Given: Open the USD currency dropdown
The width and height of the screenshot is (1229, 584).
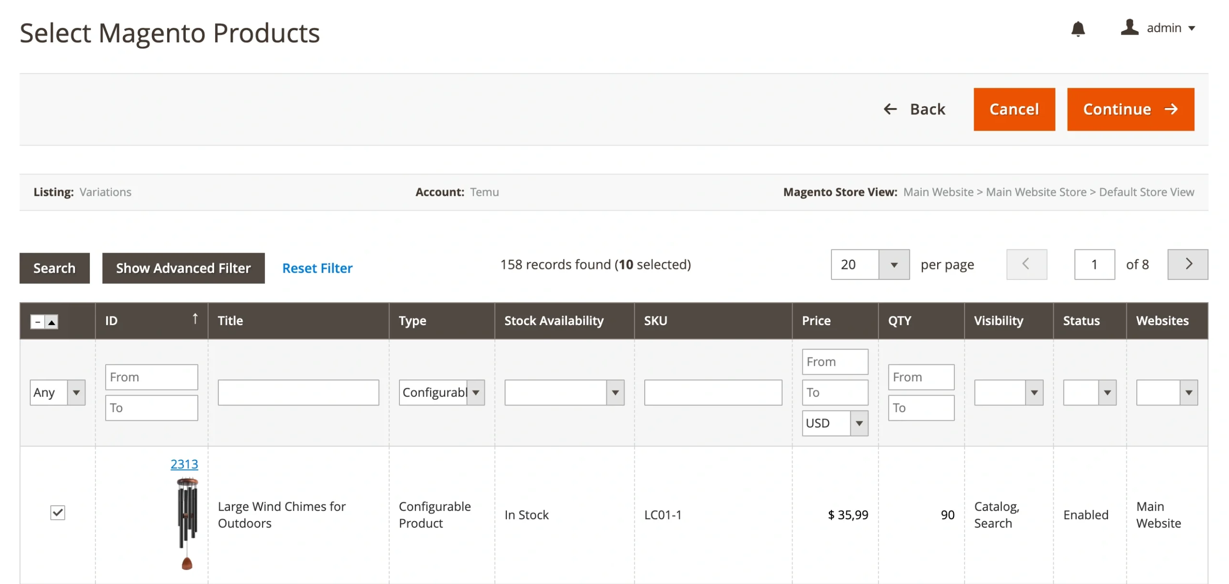Looking at the screenshot, I should point(834,424).
